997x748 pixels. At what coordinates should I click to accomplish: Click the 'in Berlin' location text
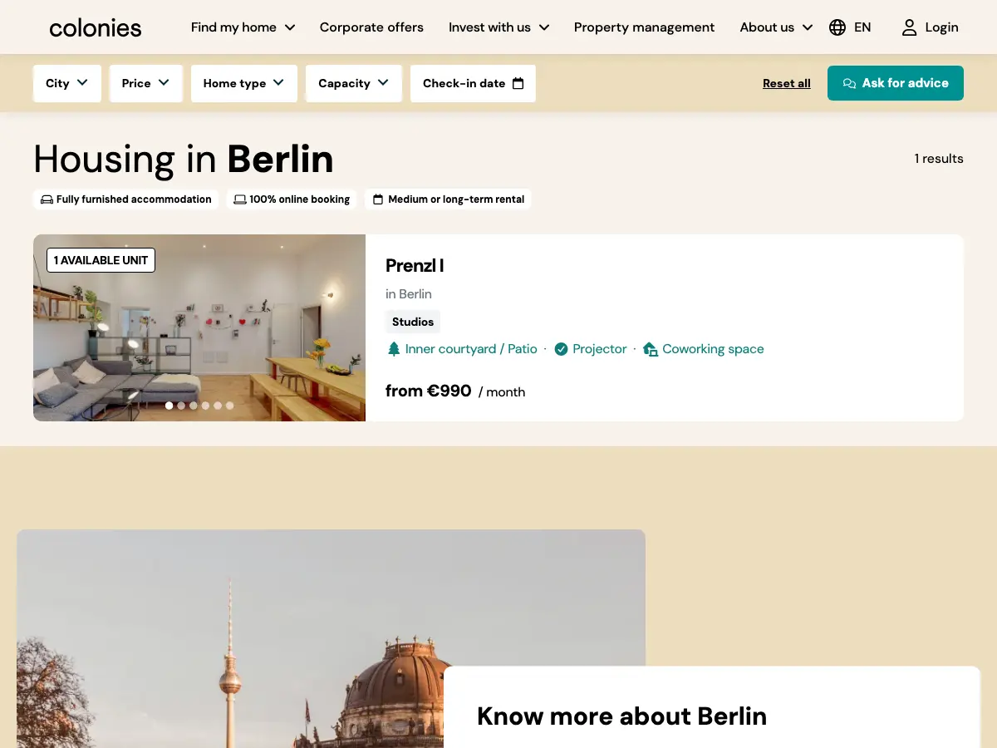409,294
